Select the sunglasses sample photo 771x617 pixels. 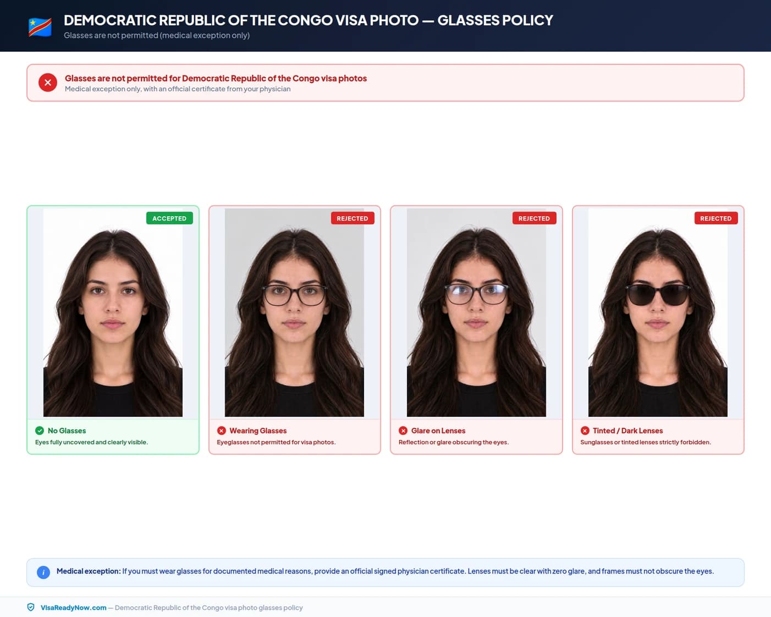pyautogui.click(x=658, y=312)
